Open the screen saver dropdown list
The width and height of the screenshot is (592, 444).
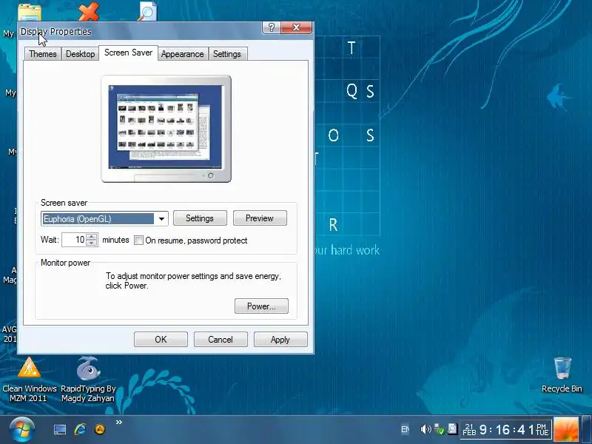161,218
